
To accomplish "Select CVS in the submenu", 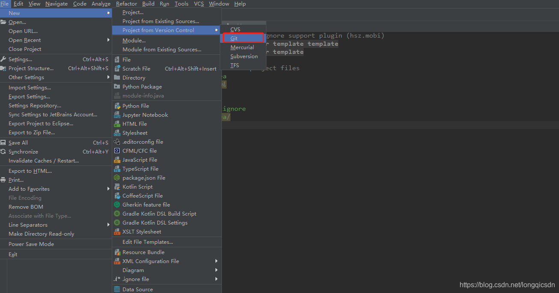I will click(243, 30).
